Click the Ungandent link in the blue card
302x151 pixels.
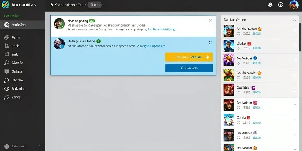[x=158, y=46]
